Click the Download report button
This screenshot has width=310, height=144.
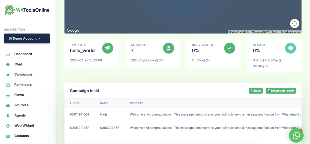(x=281, y=91)
